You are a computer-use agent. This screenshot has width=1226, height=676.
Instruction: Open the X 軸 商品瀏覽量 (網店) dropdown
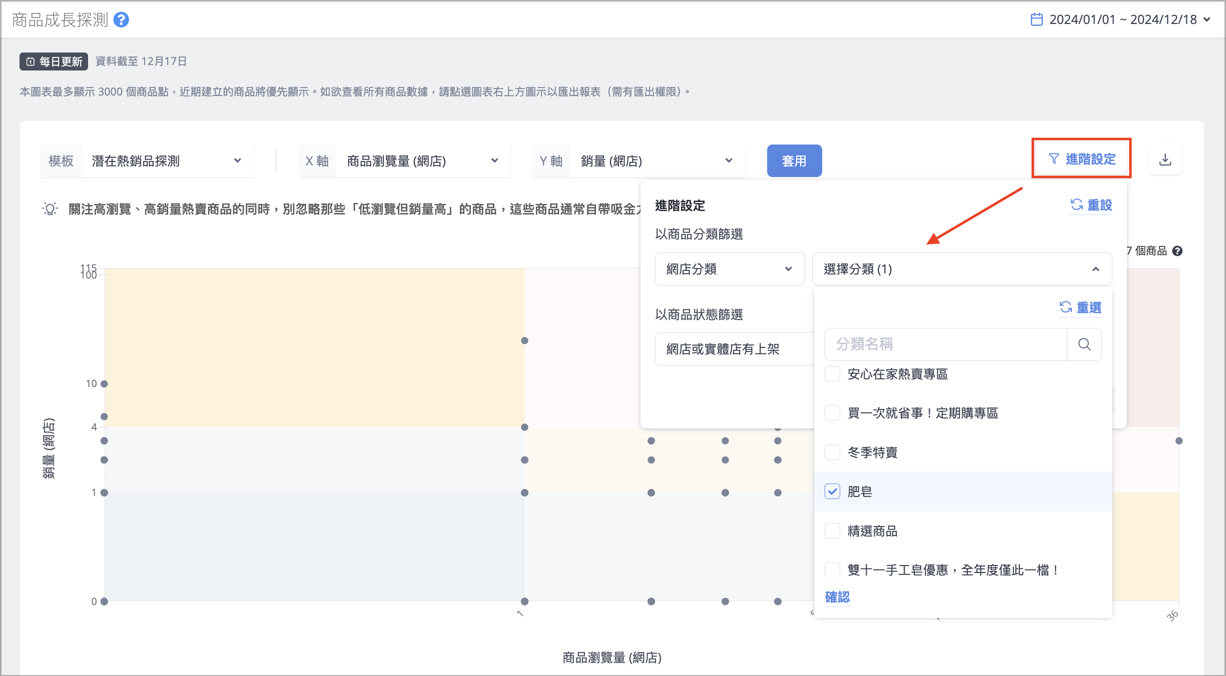point(404,161)
